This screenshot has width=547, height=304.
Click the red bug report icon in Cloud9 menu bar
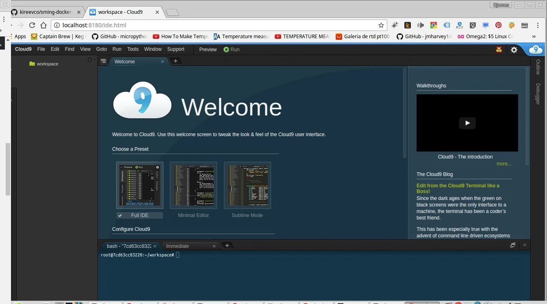point(499,50)
